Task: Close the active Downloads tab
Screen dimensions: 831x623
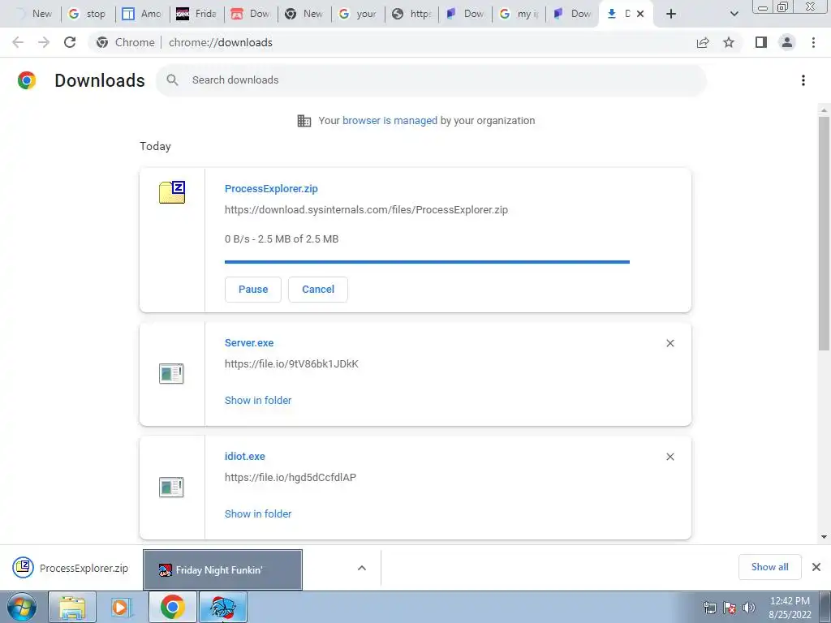Action: pos(640,14)
